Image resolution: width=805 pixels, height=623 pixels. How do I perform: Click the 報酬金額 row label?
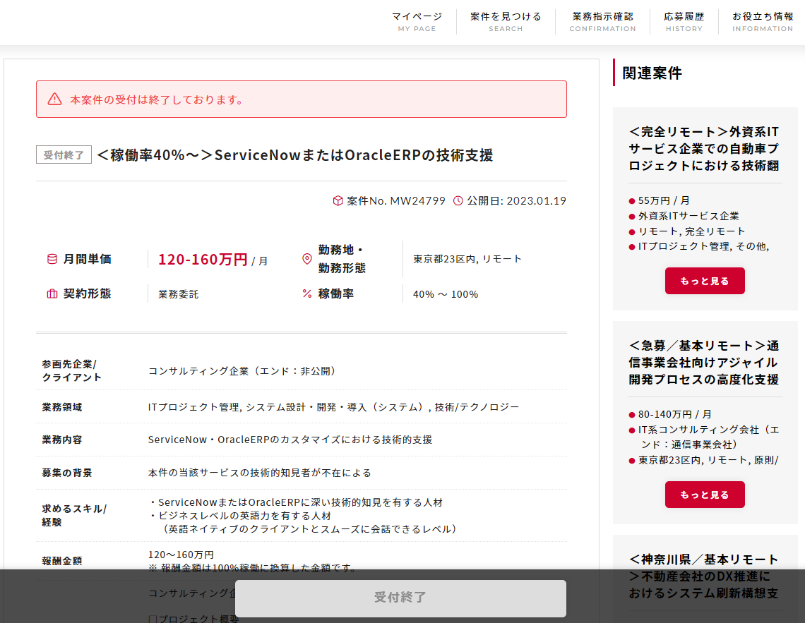pyautogui.click(x=62, y=561)
